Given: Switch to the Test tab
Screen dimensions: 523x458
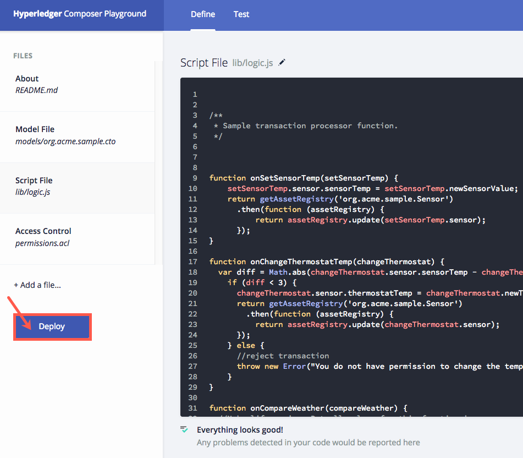Looking at the screenshot, I should coord(241,14).
